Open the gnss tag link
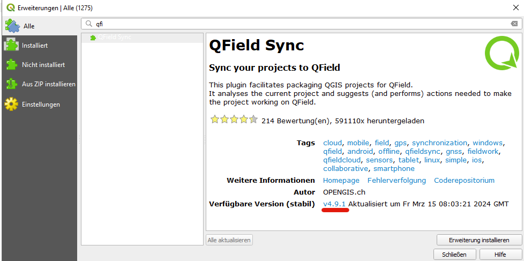 [454, 152]
